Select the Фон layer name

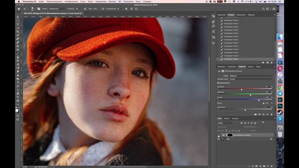point(228,139)
